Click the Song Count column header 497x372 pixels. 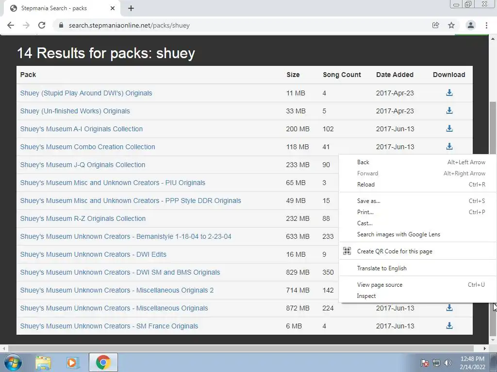(342, 75)
